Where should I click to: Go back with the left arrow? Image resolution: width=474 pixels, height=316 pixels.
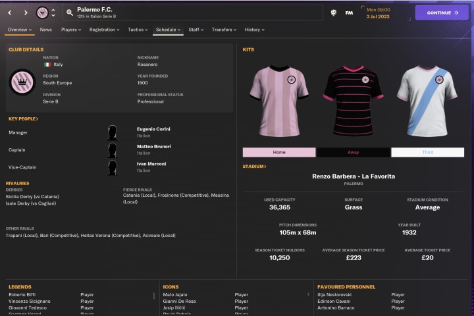coord(10,13)
